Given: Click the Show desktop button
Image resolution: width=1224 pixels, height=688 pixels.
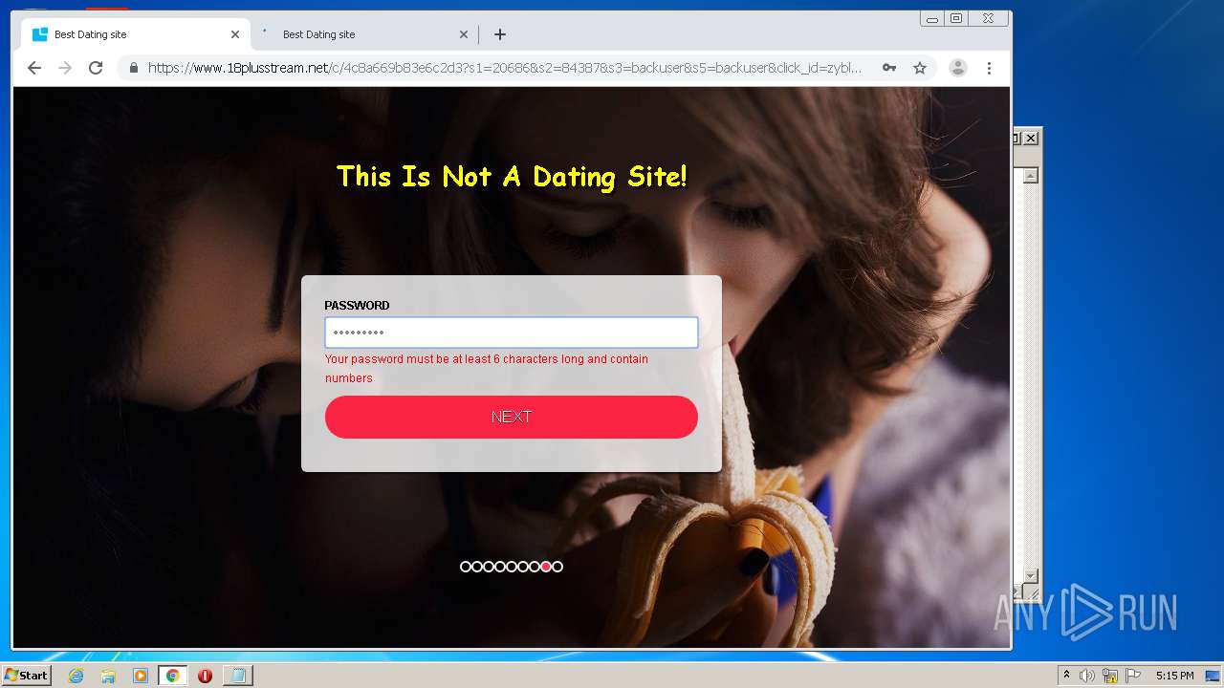Looking at the screenshot, I should [1213, 676].
